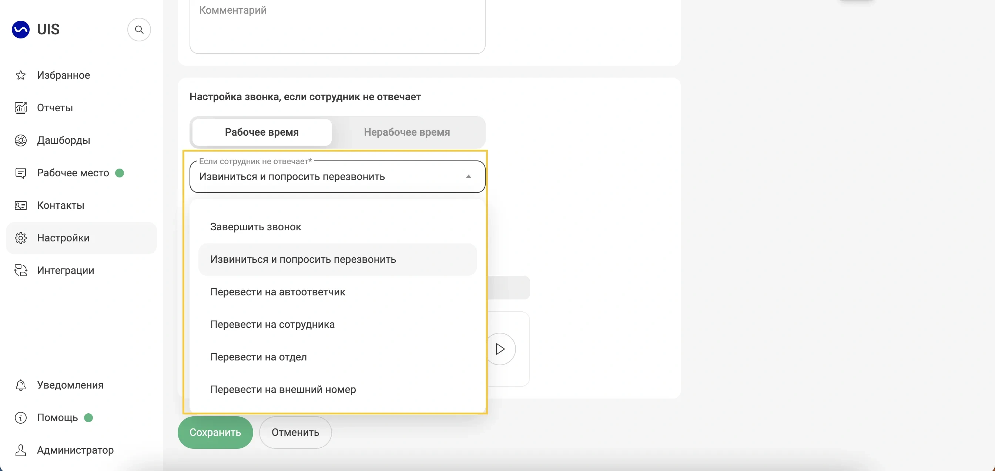Click the search magnifier icon
Screen dimensions: 995x471
(x=139, y=30)
